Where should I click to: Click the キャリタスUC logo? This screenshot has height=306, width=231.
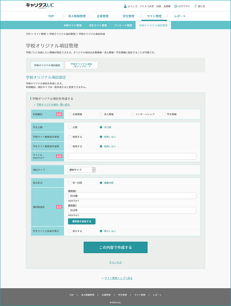tap(40, 5)
